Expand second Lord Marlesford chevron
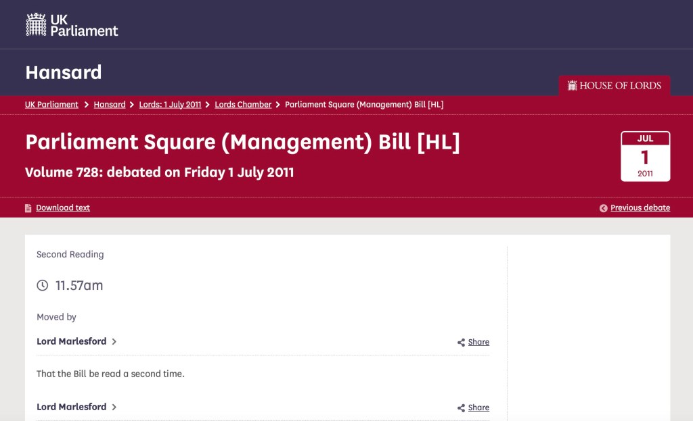The image size is (693, 421). coord(114,407)
